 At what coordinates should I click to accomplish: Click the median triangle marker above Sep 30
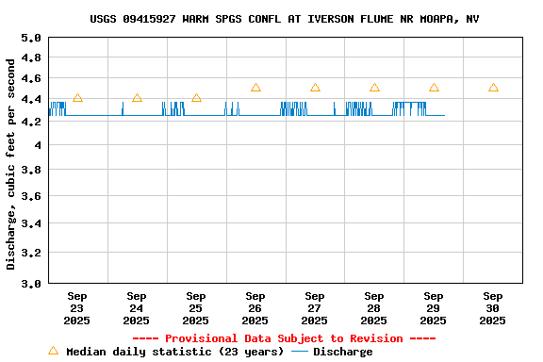pos(493,88)
